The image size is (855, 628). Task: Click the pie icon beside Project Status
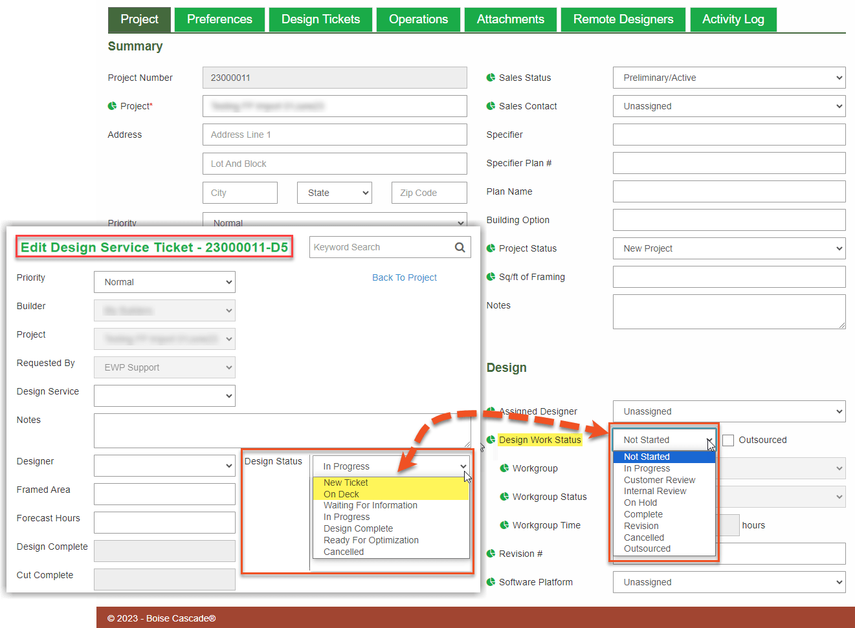pos(491,248)
